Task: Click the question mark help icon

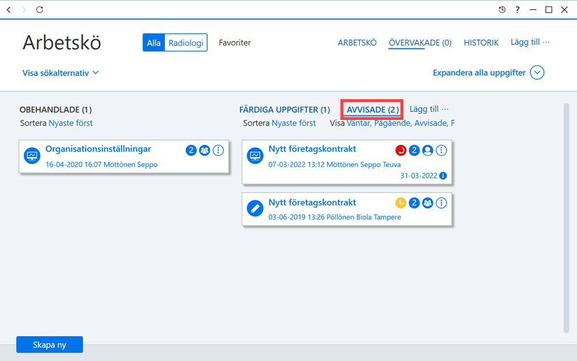Action: click(x=518, y=10)
